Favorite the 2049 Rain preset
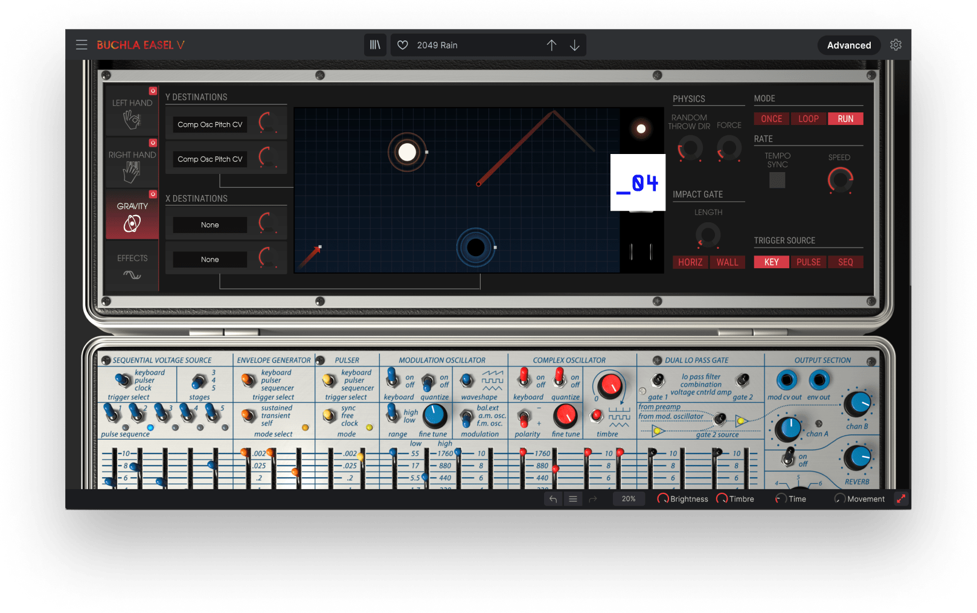This screenshot has width=977, height=613. pyautogui.click(x=403, y=45)
